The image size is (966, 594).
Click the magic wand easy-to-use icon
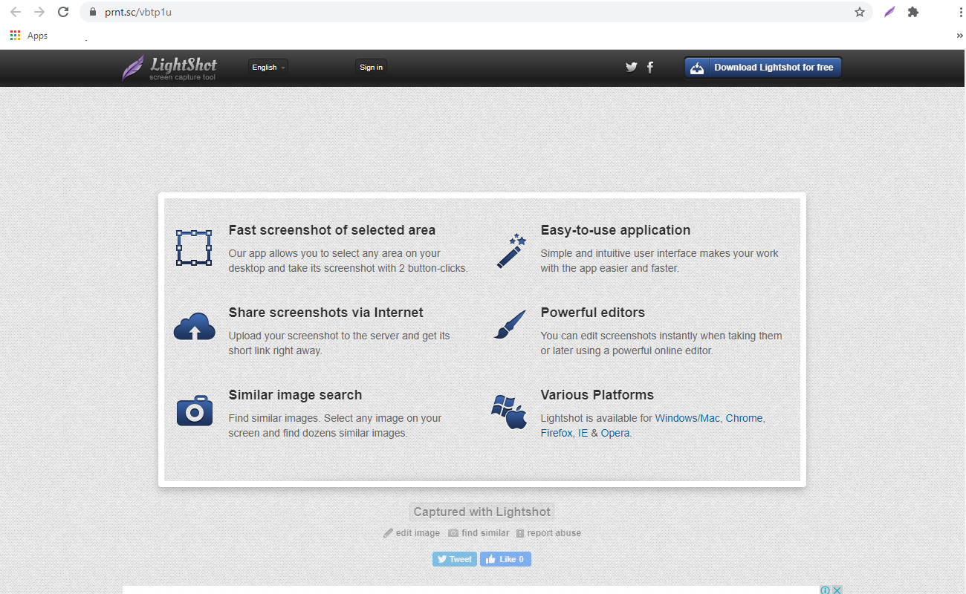pos(511,251)
